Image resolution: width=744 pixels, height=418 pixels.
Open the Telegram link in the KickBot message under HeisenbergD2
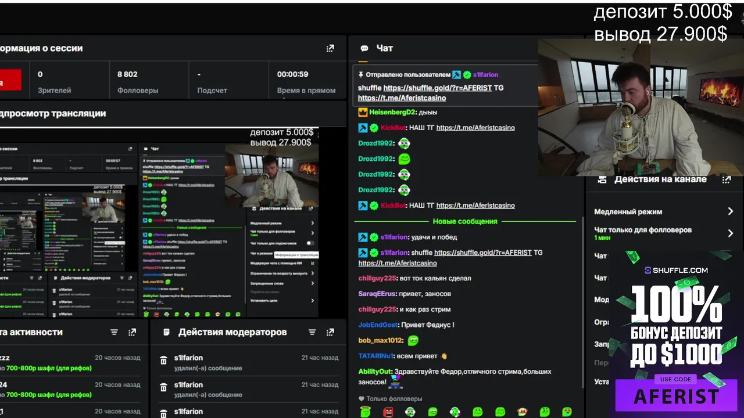(475, 128)
